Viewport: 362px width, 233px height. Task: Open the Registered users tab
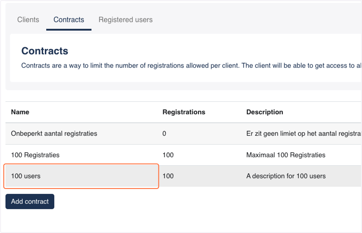coord(125,20)
